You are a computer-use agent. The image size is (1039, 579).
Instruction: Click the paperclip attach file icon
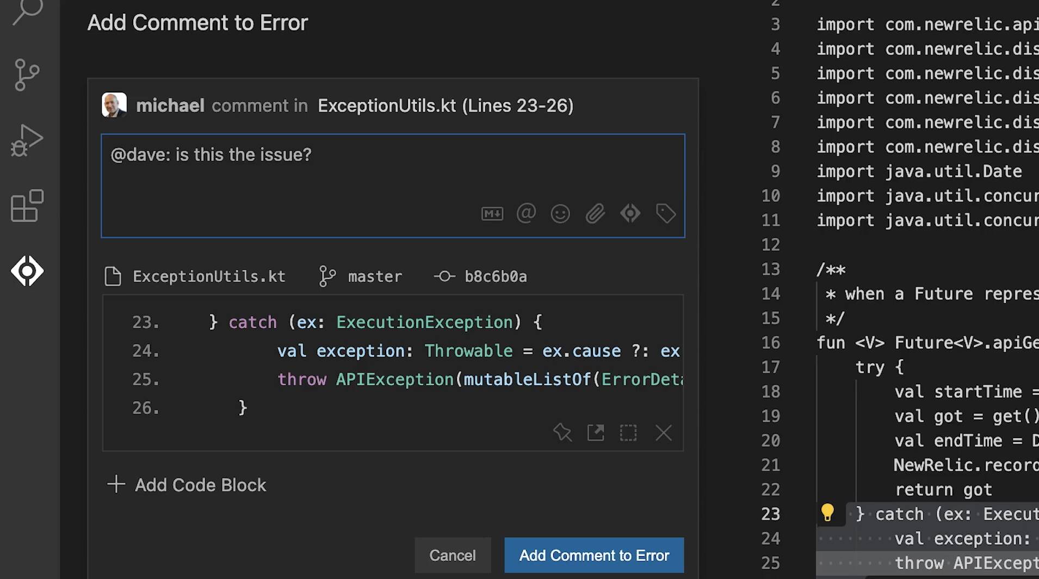595,213
